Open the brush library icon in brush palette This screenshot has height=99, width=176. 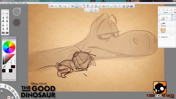(7, 13)
